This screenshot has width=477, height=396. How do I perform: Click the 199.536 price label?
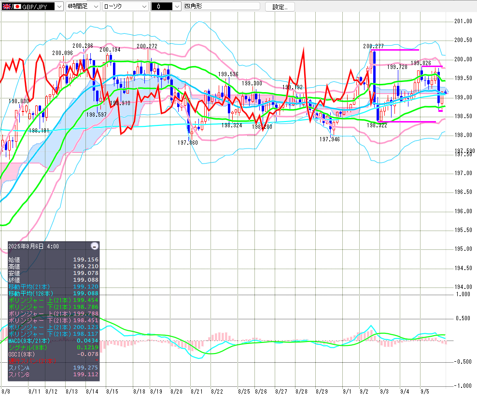point(228,74)
